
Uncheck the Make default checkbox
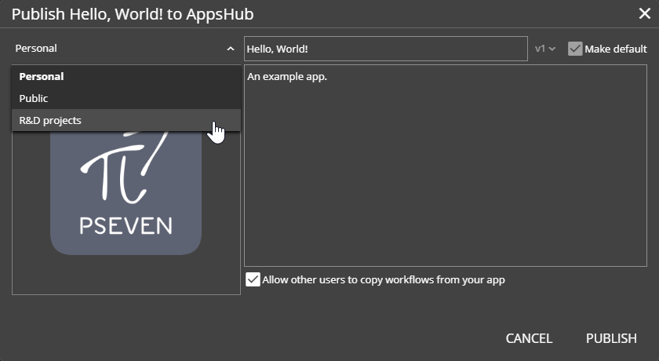tap(575, 49)
